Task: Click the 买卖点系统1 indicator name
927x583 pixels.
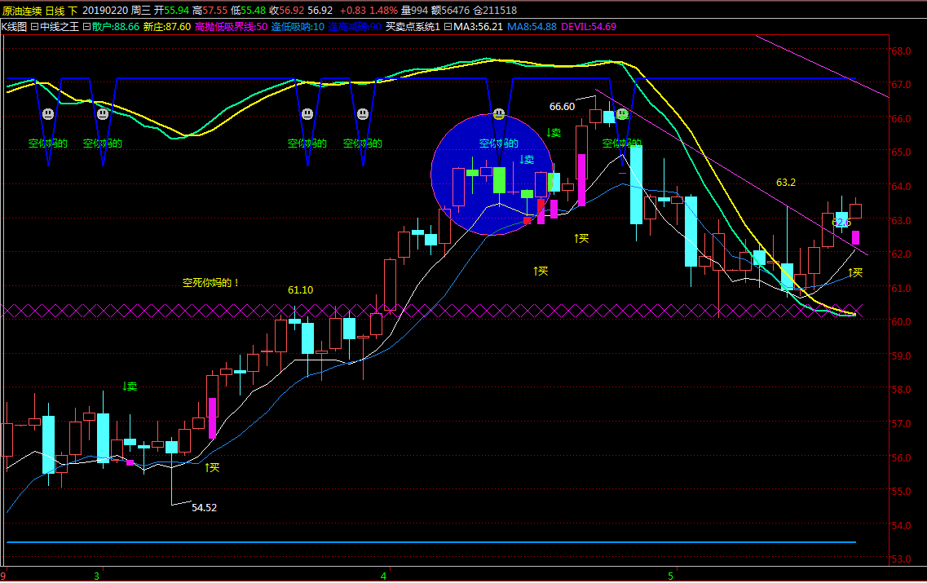Action: coord(413,26)
